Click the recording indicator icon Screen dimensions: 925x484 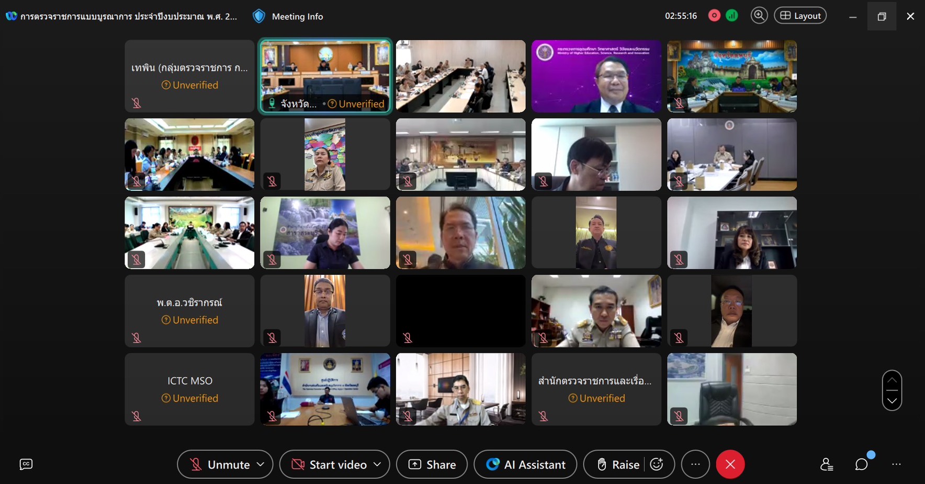tap(714, 16)
